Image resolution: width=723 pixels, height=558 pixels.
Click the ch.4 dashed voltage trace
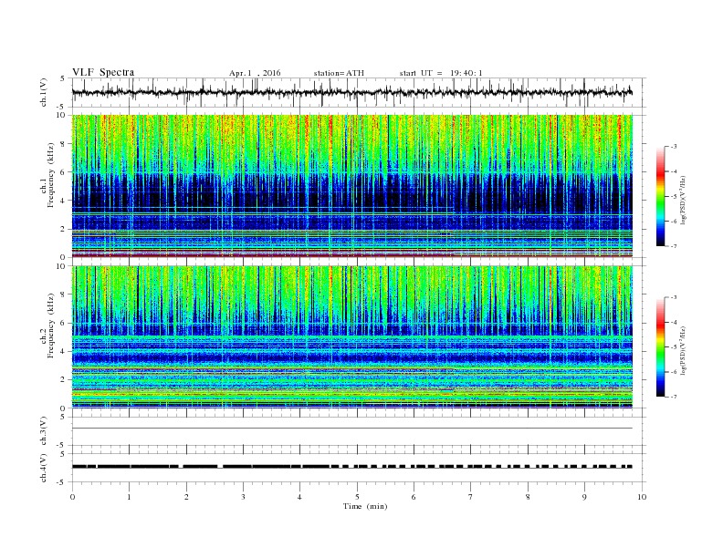(x=352, y=467)
